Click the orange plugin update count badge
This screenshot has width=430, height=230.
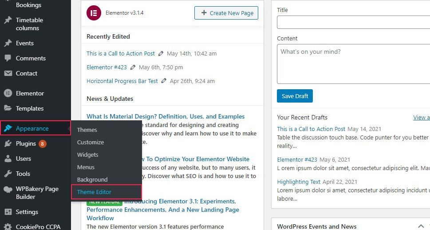[42, 143]
